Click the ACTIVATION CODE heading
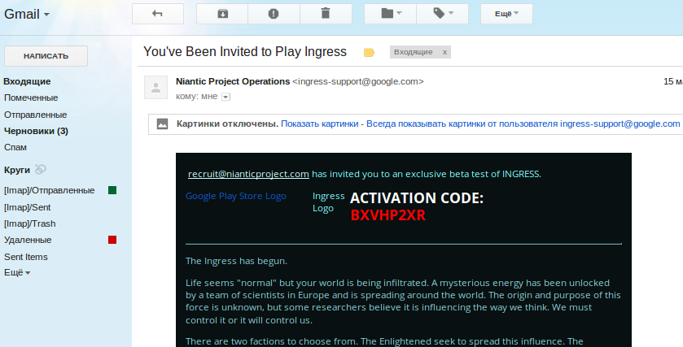 [417, 198]
